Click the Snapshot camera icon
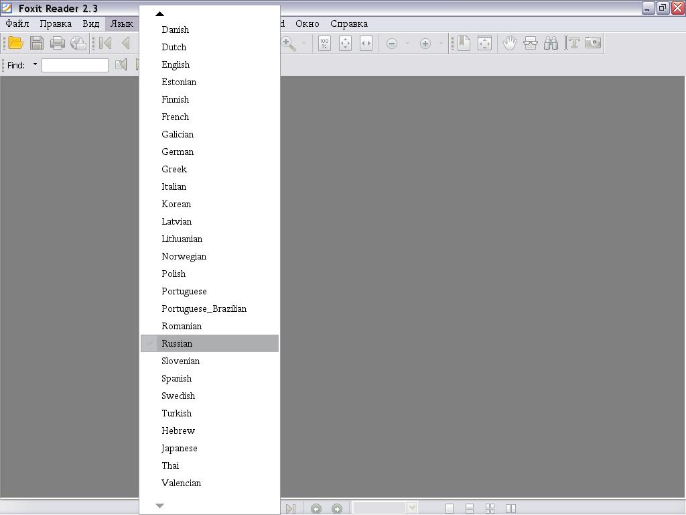The image size is (686, 515). pyautogui.click(x=593, y=44)
